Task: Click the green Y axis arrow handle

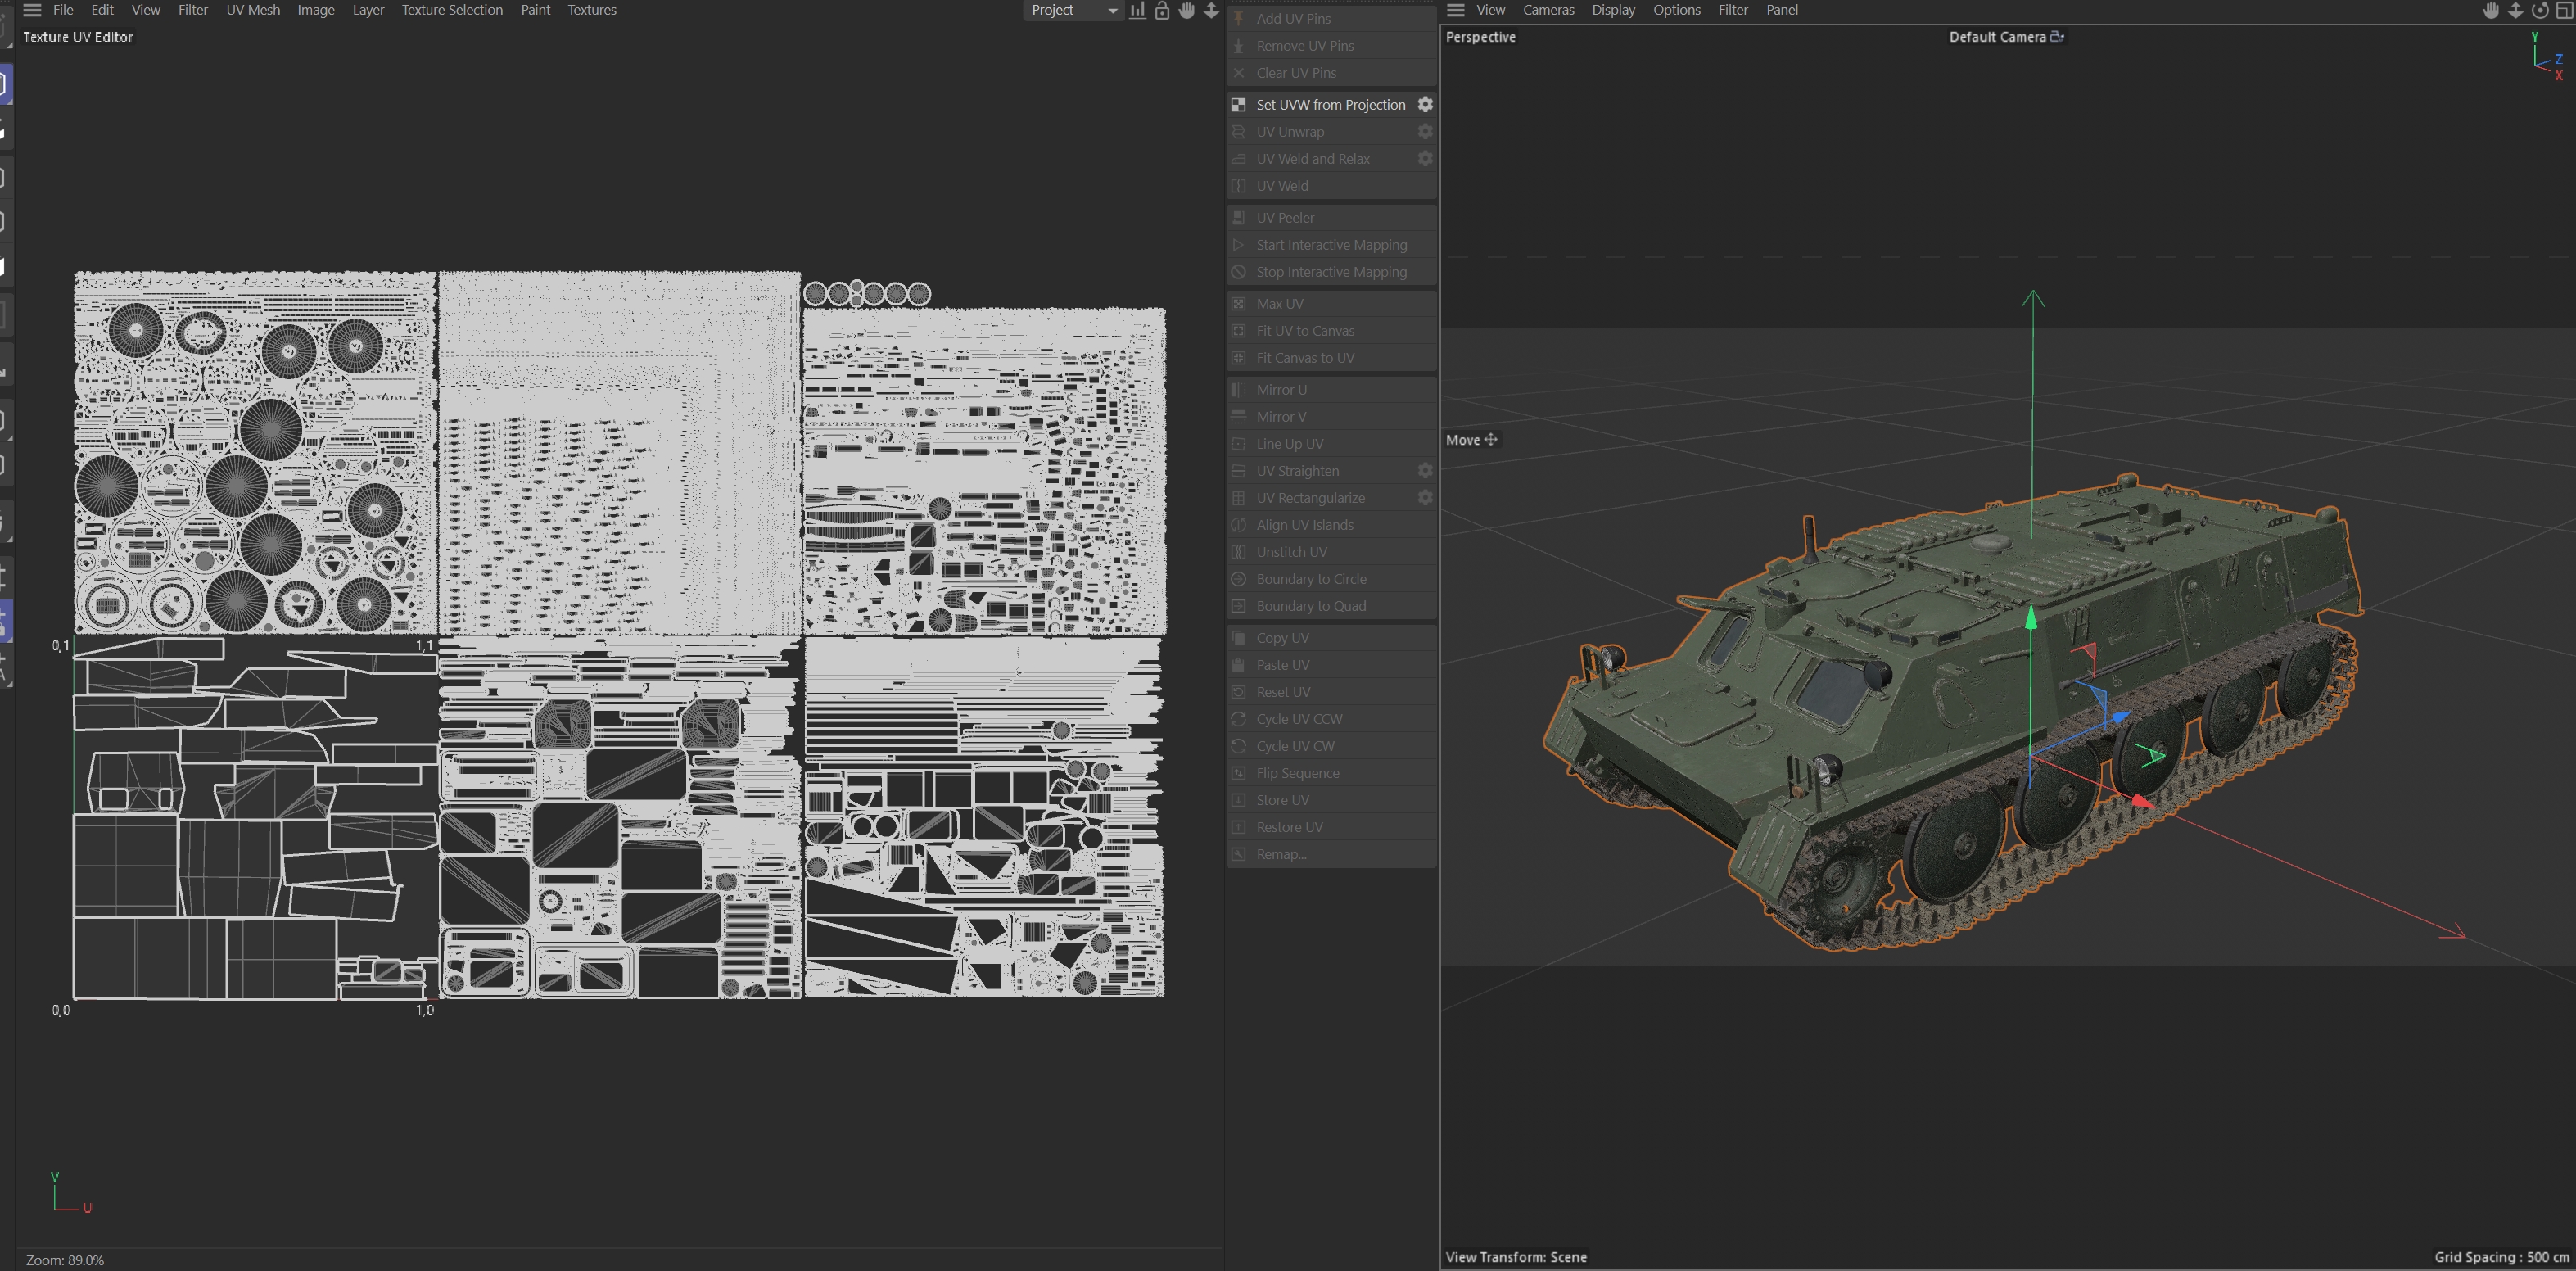Action: [x=2031, y=620]
